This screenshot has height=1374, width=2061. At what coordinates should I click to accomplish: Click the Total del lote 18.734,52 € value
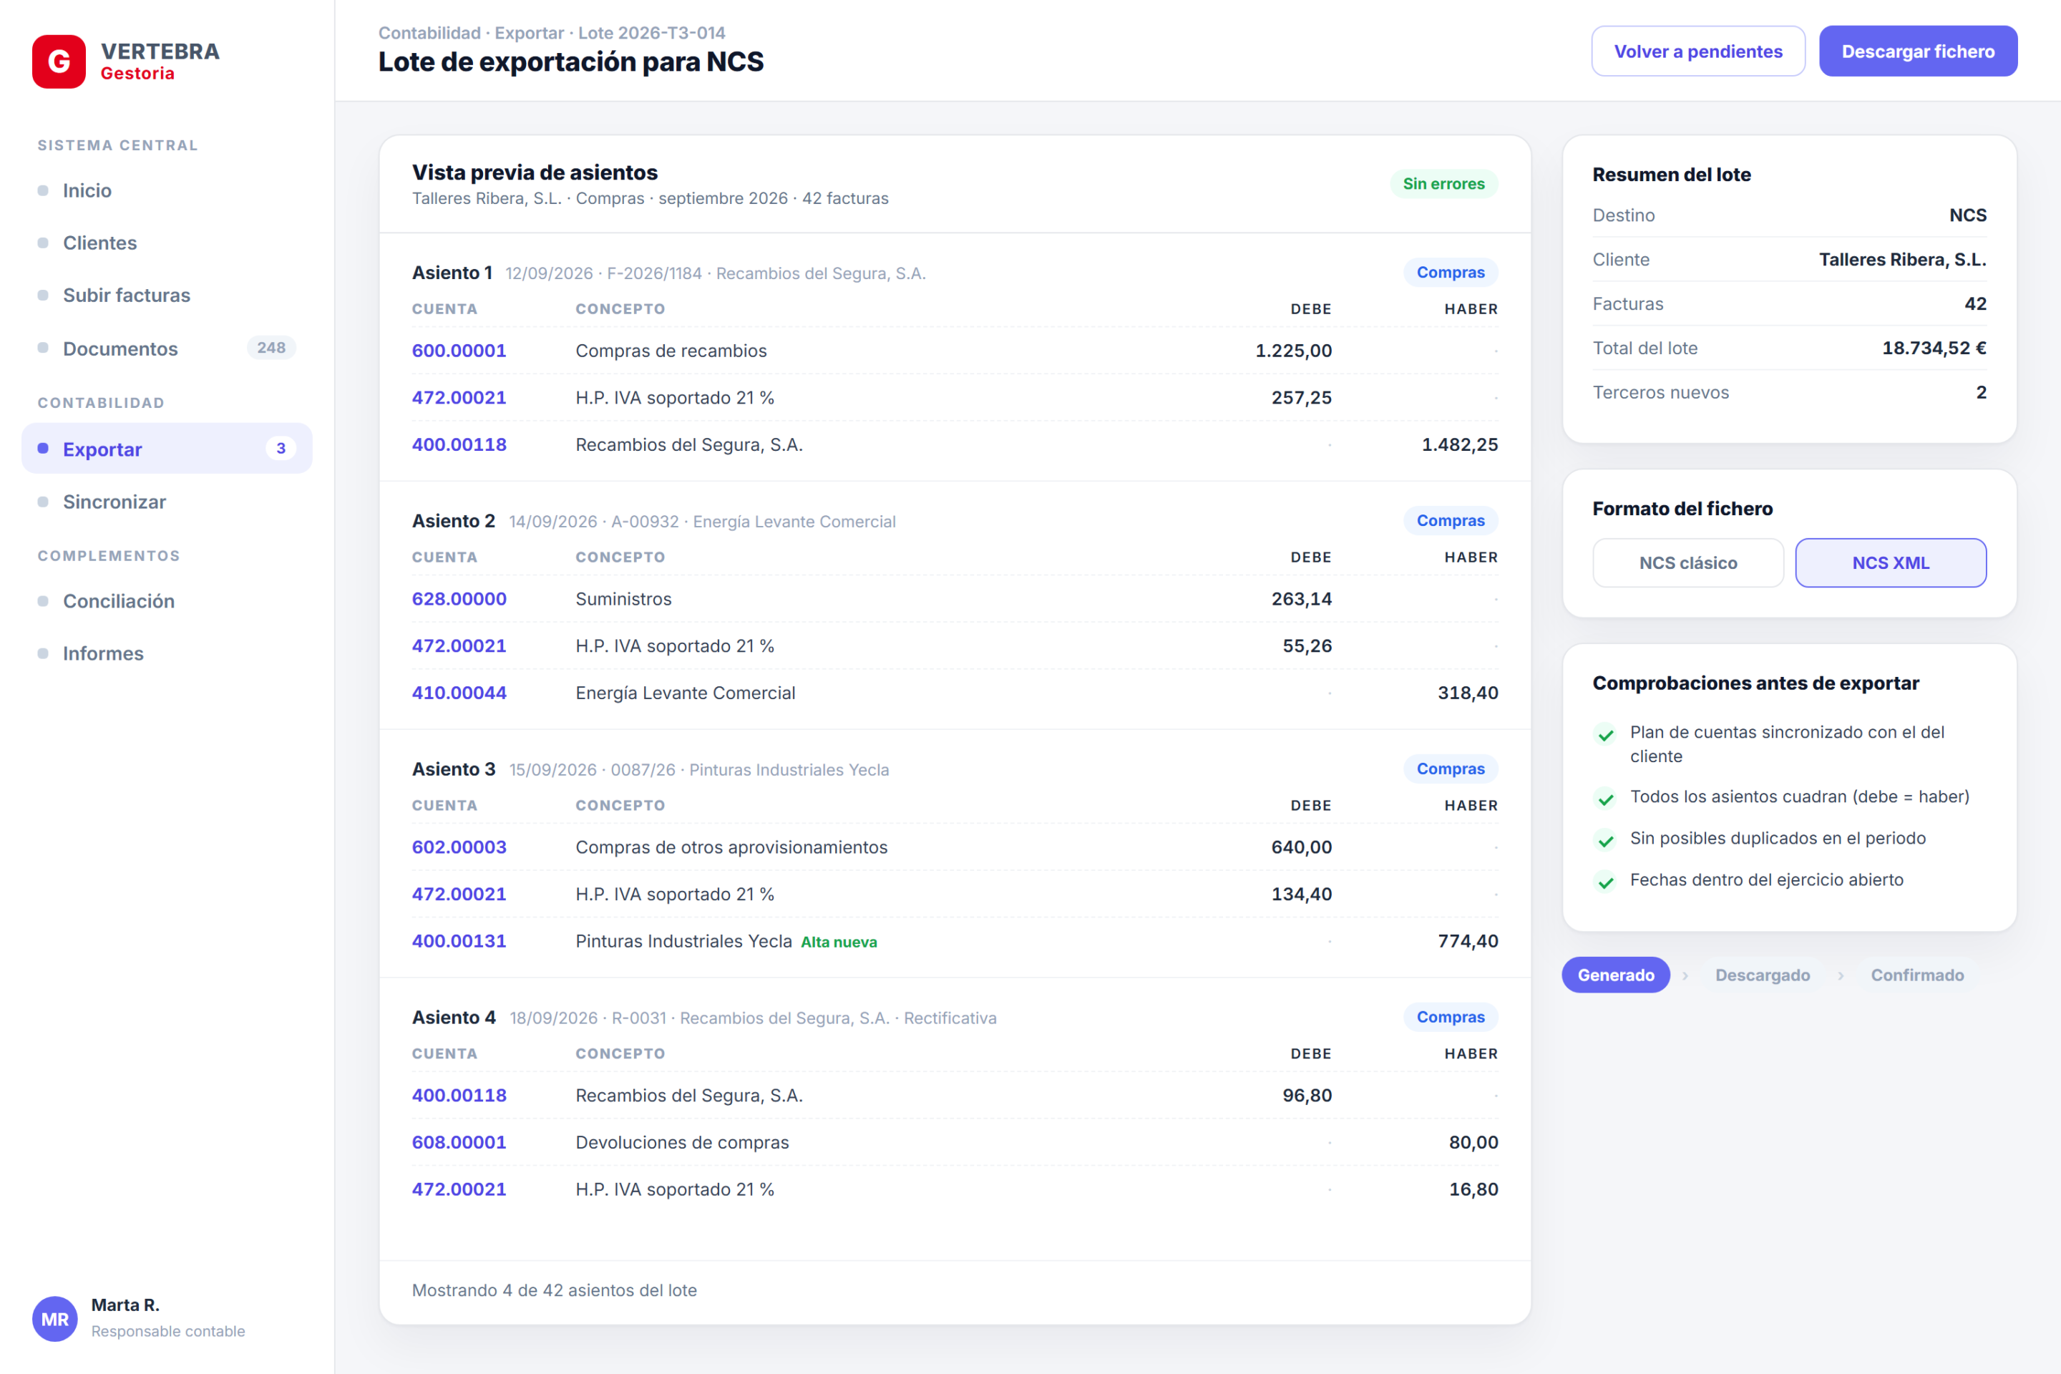pyautogui.click(x=1934, y=348)
